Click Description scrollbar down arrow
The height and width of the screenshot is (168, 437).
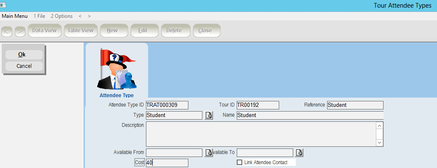[380, 143]
